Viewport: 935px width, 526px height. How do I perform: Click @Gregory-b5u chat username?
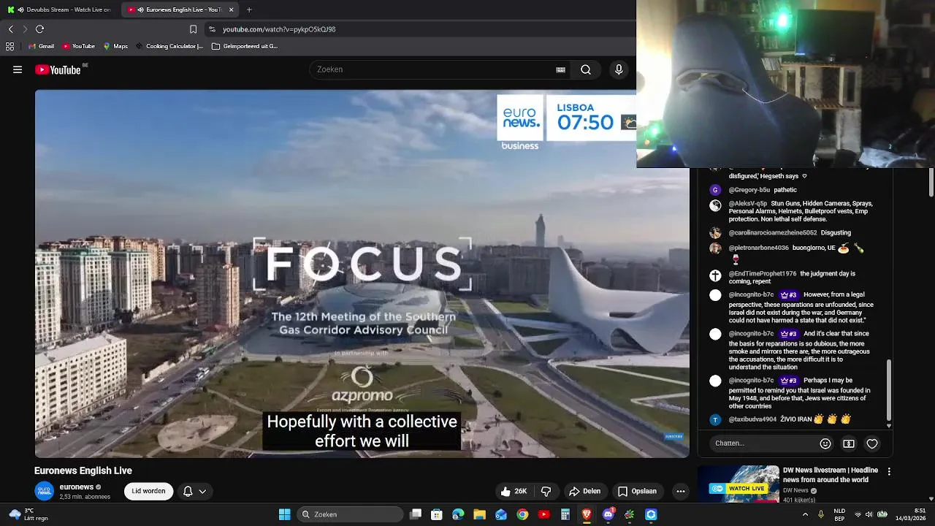tap(749, 190)
